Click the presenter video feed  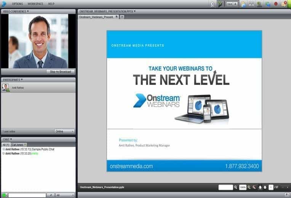pyautogui.click(x=38, y=41)
